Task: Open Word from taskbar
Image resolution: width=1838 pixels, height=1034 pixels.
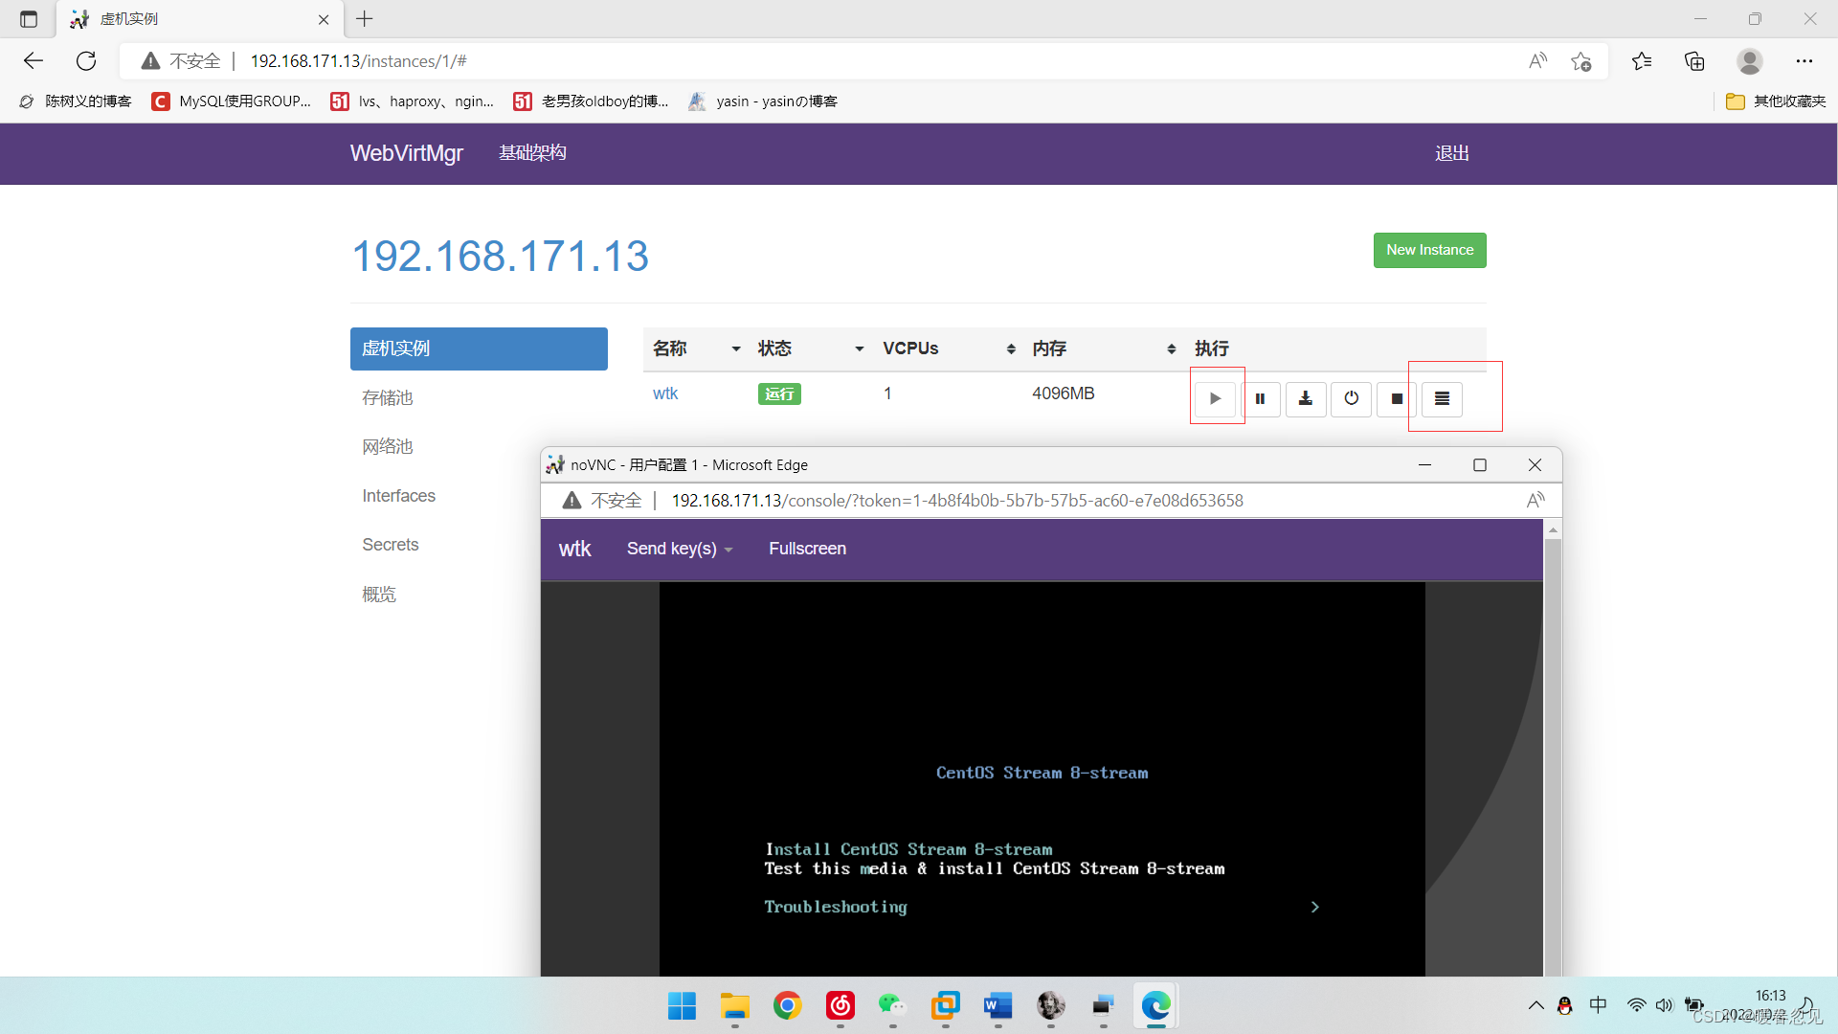Action: 997,1006
